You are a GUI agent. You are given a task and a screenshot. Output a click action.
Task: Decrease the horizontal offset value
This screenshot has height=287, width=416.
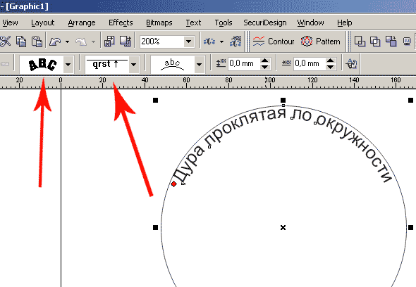coord(330,67)
